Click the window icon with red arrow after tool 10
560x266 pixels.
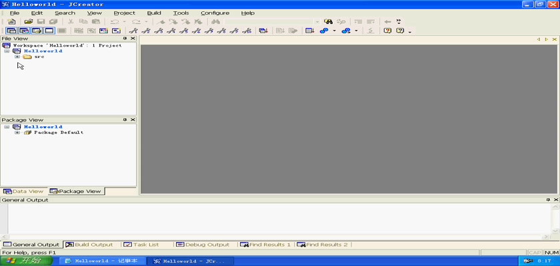pyautogui.click(x=263, y=31)
